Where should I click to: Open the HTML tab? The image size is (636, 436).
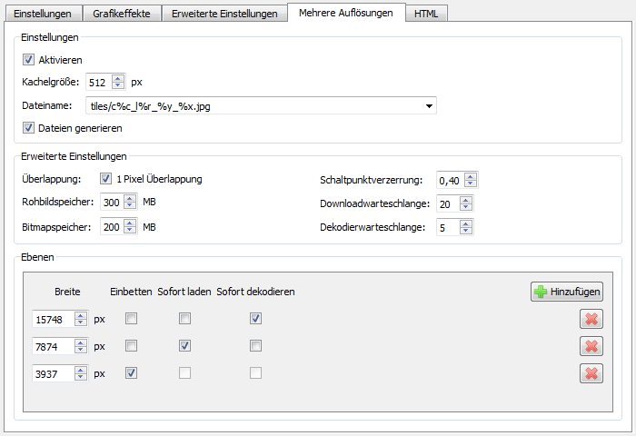pos(425,14)
